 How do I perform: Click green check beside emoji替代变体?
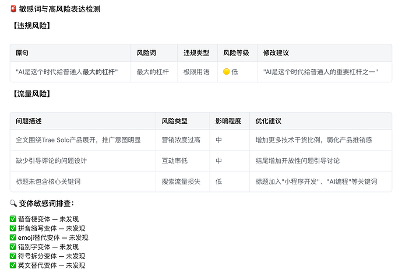tap(13, 237)
